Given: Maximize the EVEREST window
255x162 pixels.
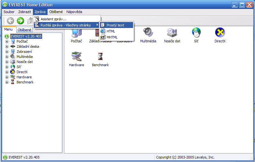Looking at the screenshot, I should [x=242, y=5].
